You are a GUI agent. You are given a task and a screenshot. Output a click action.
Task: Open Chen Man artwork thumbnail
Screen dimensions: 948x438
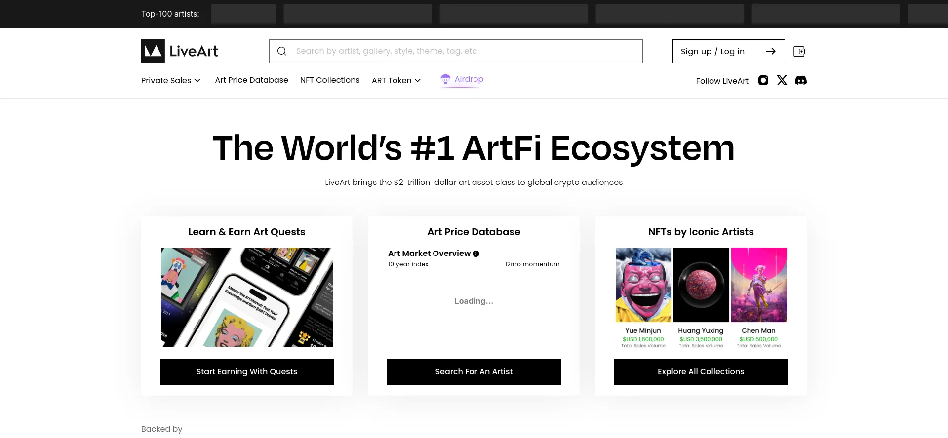coord(759,285)
